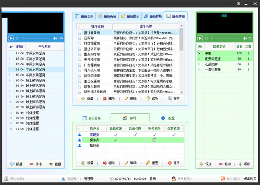Toggle 管理员 播音权限 checkmark
The image size is (260, 185).
pos(116,135)
